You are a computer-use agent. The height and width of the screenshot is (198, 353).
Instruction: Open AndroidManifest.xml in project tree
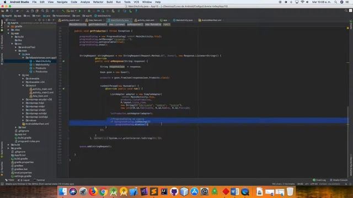tap(37, 124)
